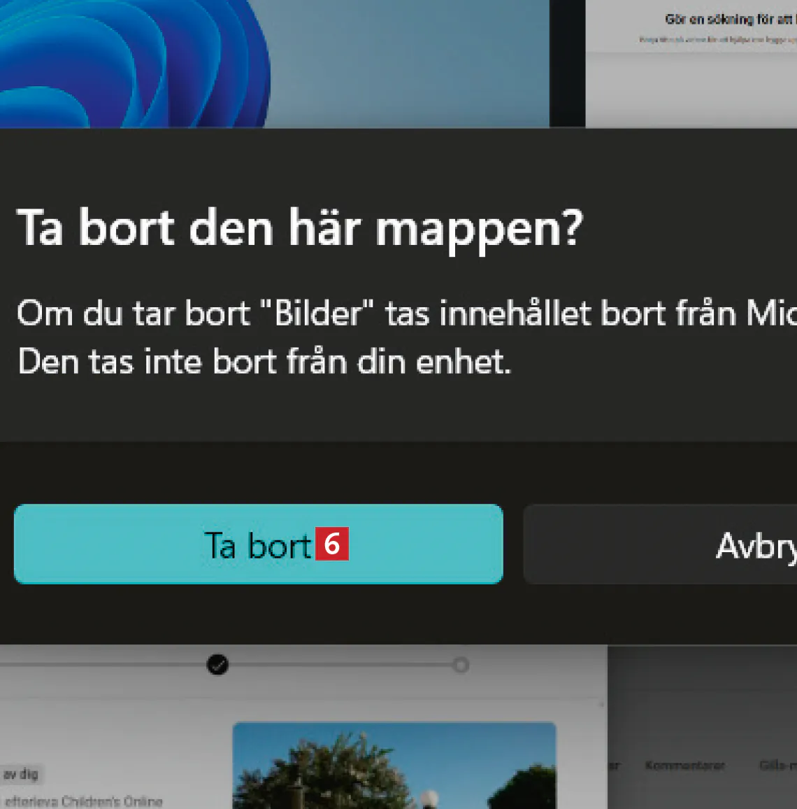Cancel the dialog with Avbryt
The image size is (797, 809).
pyautogui.click(x=661, y=544)
